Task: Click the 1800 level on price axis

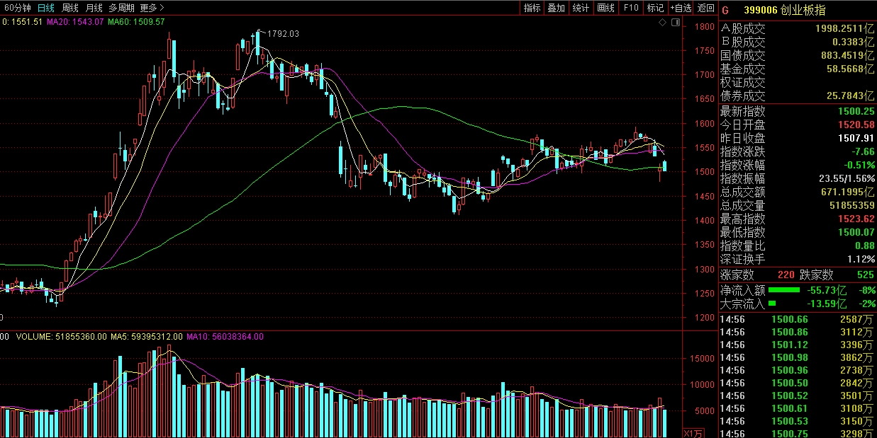Action: point(705,27)
